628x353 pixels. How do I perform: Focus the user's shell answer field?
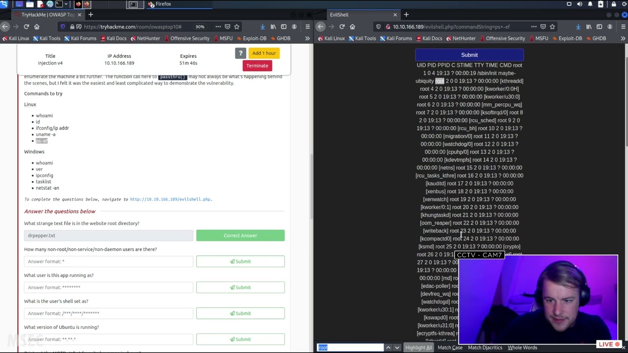(108, 313)
